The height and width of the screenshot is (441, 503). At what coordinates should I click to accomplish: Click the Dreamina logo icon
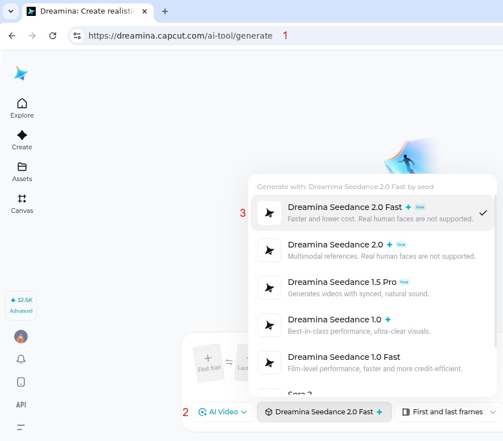[21, 73]
